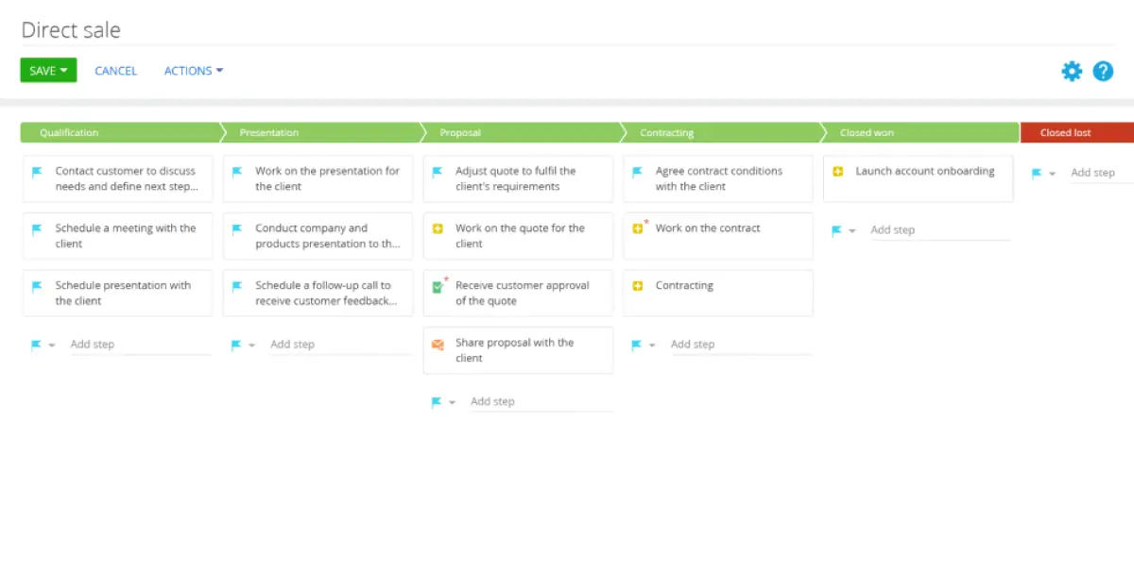Click flag icon on Agree contract conditions step
The height and width of the screenshot is (574, 1134).
point(638,172)
